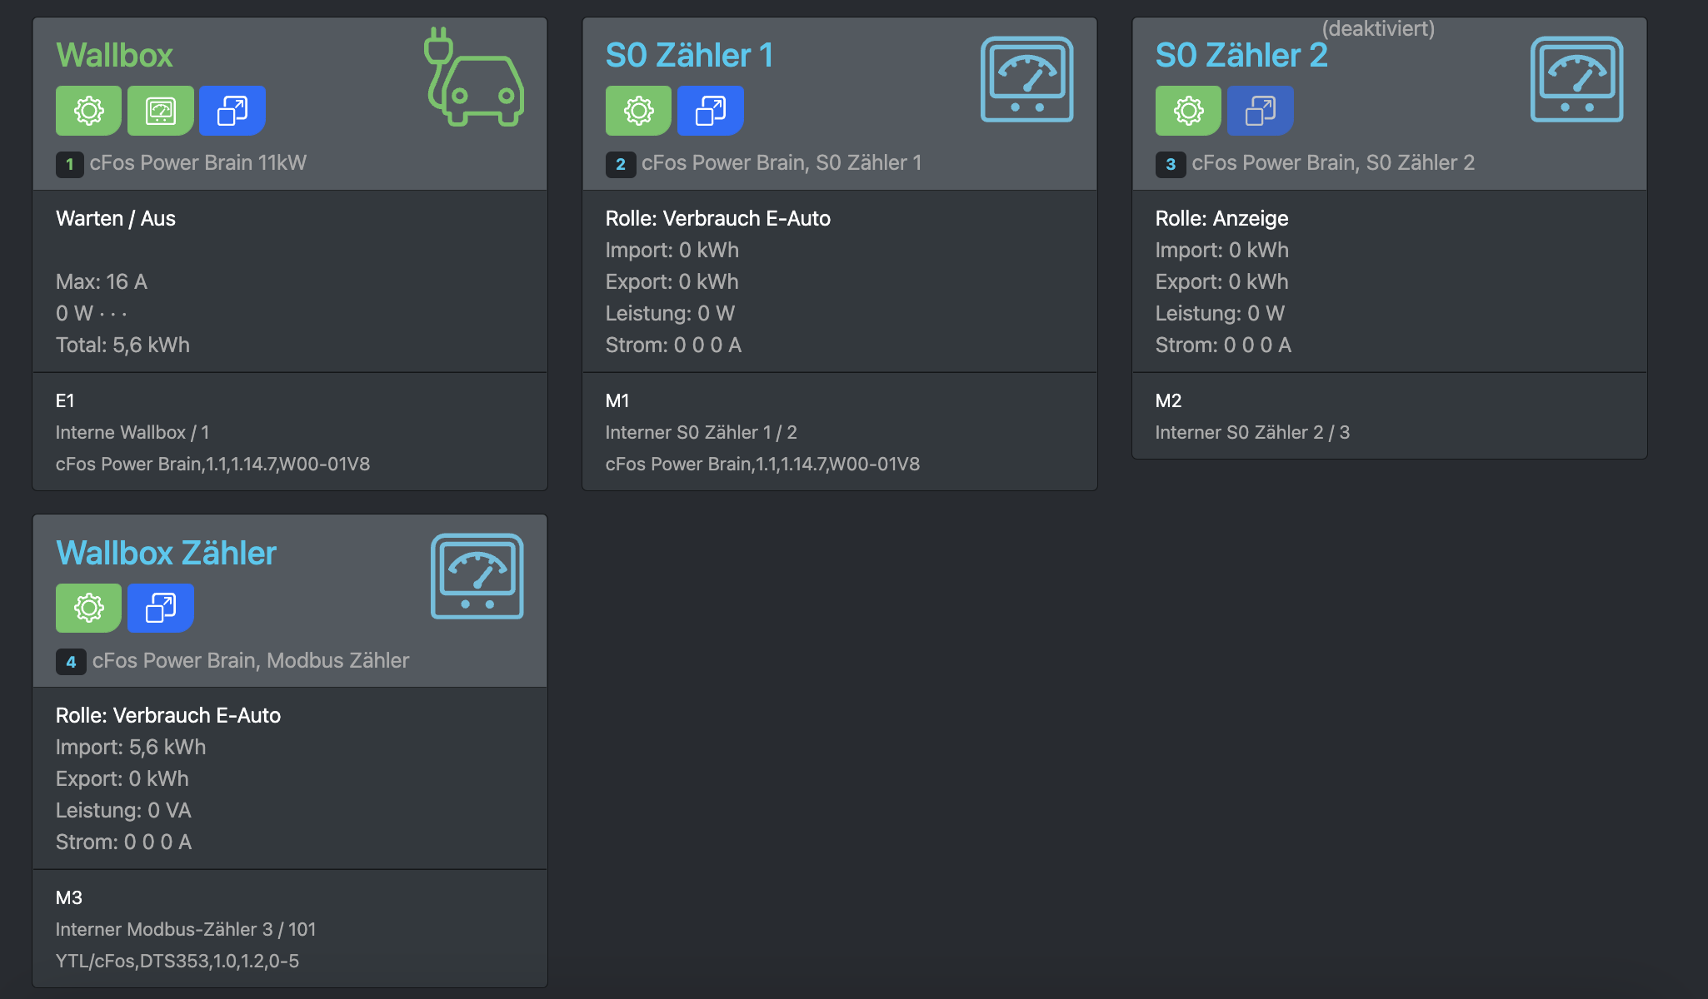Click S0 Zähler 2 'Export: 0 kWh'
The height and width of the screenshot is (999, 1708).
pos(1222,281)
